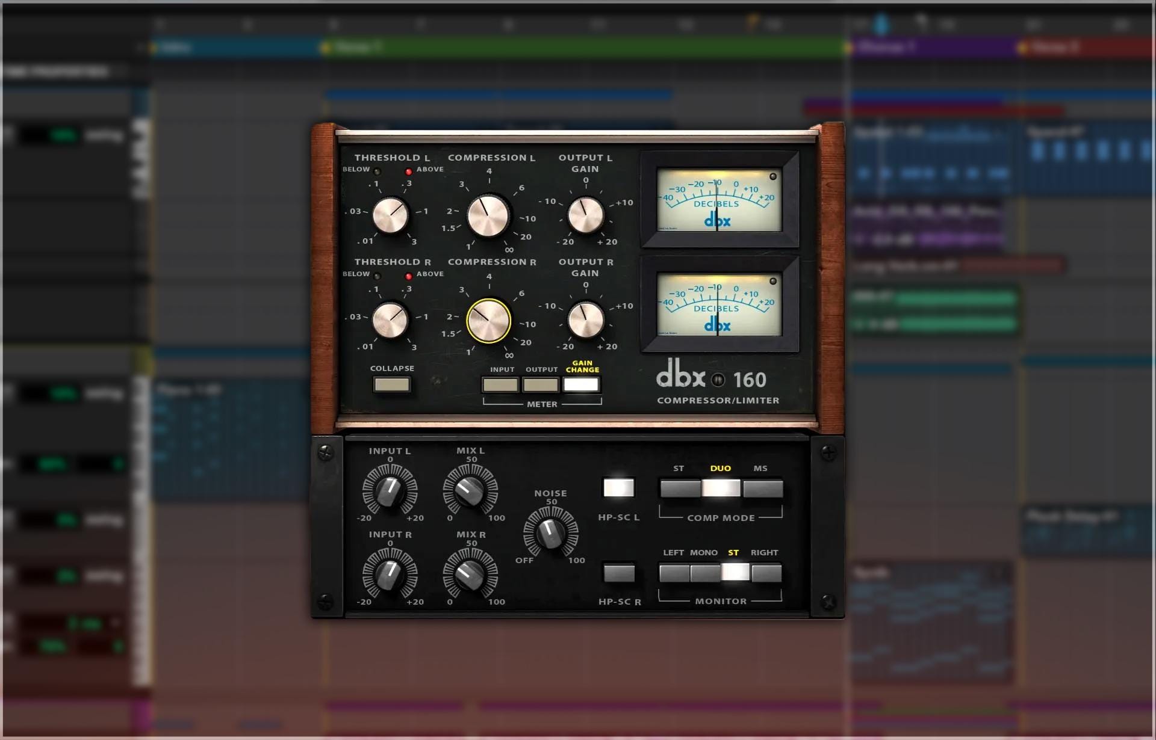Click the Output L Gain knob

pyautogui.click(x=586, y=215)
